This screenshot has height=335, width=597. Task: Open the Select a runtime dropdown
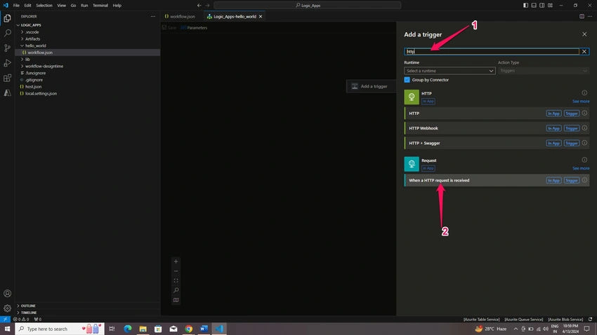click(450, 71)
